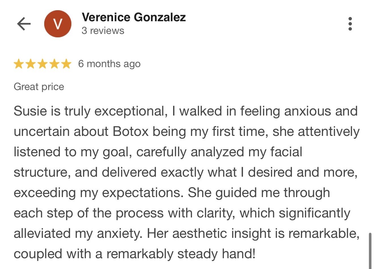374x269 pixels.
Task: Click the word 'Botox' in the review
Action: pyautogui.click(x=131, y=132)
